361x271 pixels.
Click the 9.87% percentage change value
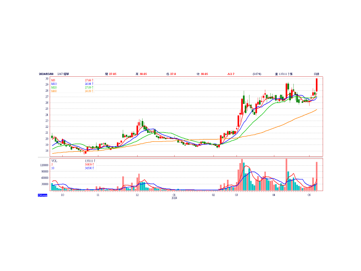click(x=257, y=74)
